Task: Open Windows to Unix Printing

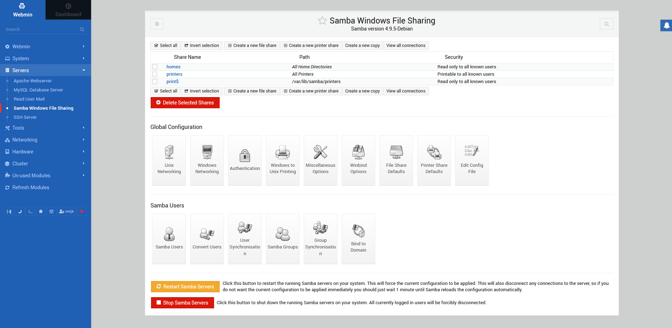Action: point(283,160)
